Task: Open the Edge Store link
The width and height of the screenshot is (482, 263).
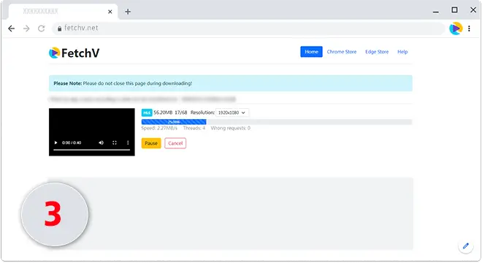Action: [x=377, y=52]
